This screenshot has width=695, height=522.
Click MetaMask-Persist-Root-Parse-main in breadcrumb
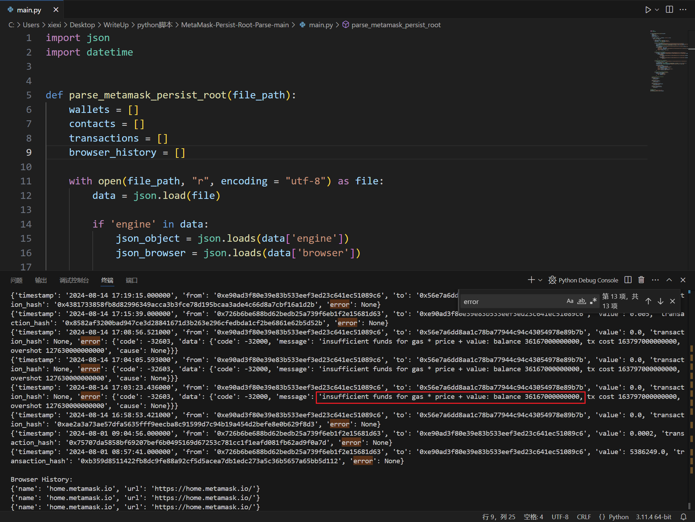point(235,25)
